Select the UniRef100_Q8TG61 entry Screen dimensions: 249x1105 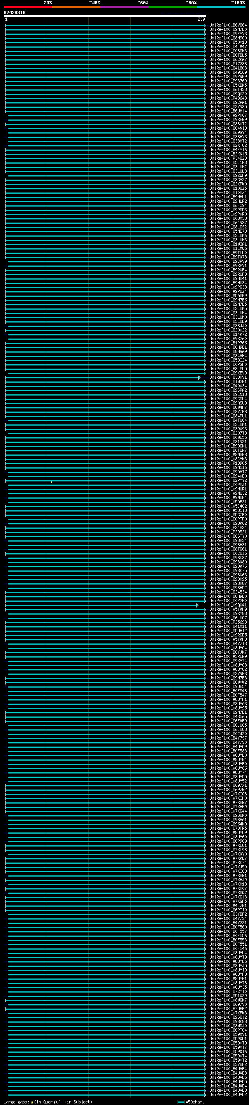tap(228, 549)
